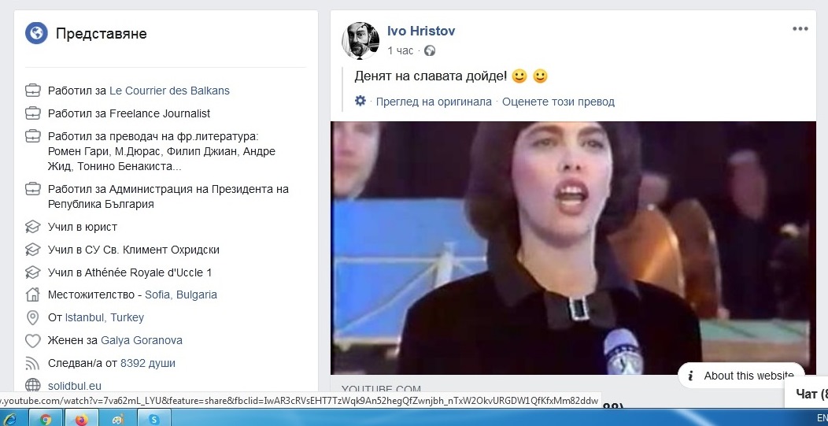The image size is (828, 426).
Task: Open the shared YouTube video thumbnail
Action: [x=573, y=248]
